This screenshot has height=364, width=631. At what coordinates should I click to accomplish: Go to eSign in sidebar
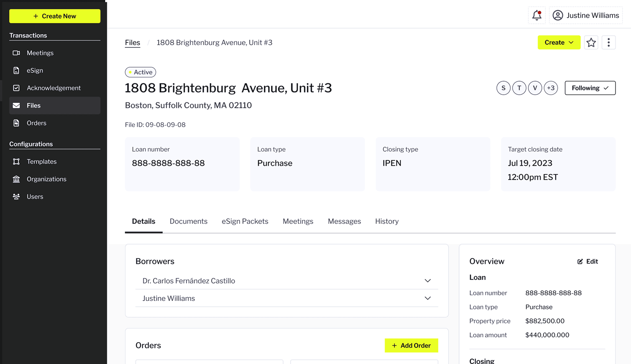[x=35, y=70]
